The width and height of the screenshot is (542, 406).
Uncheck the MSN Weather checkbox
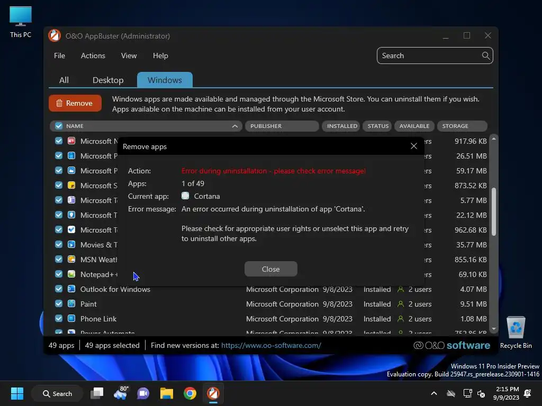pos(59,259)
